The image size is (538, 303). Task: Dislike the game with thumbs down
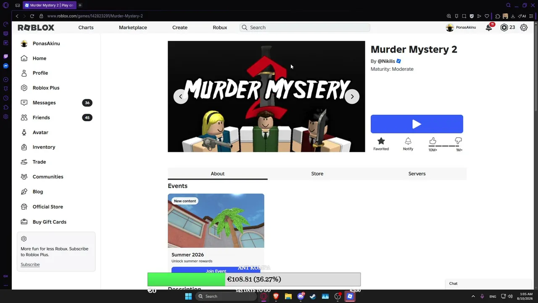(459, 141)
